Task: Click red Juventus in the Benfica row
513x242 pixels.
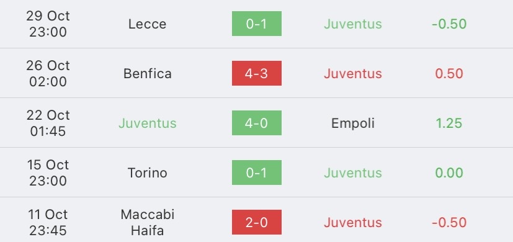Action: pos(353,73)
